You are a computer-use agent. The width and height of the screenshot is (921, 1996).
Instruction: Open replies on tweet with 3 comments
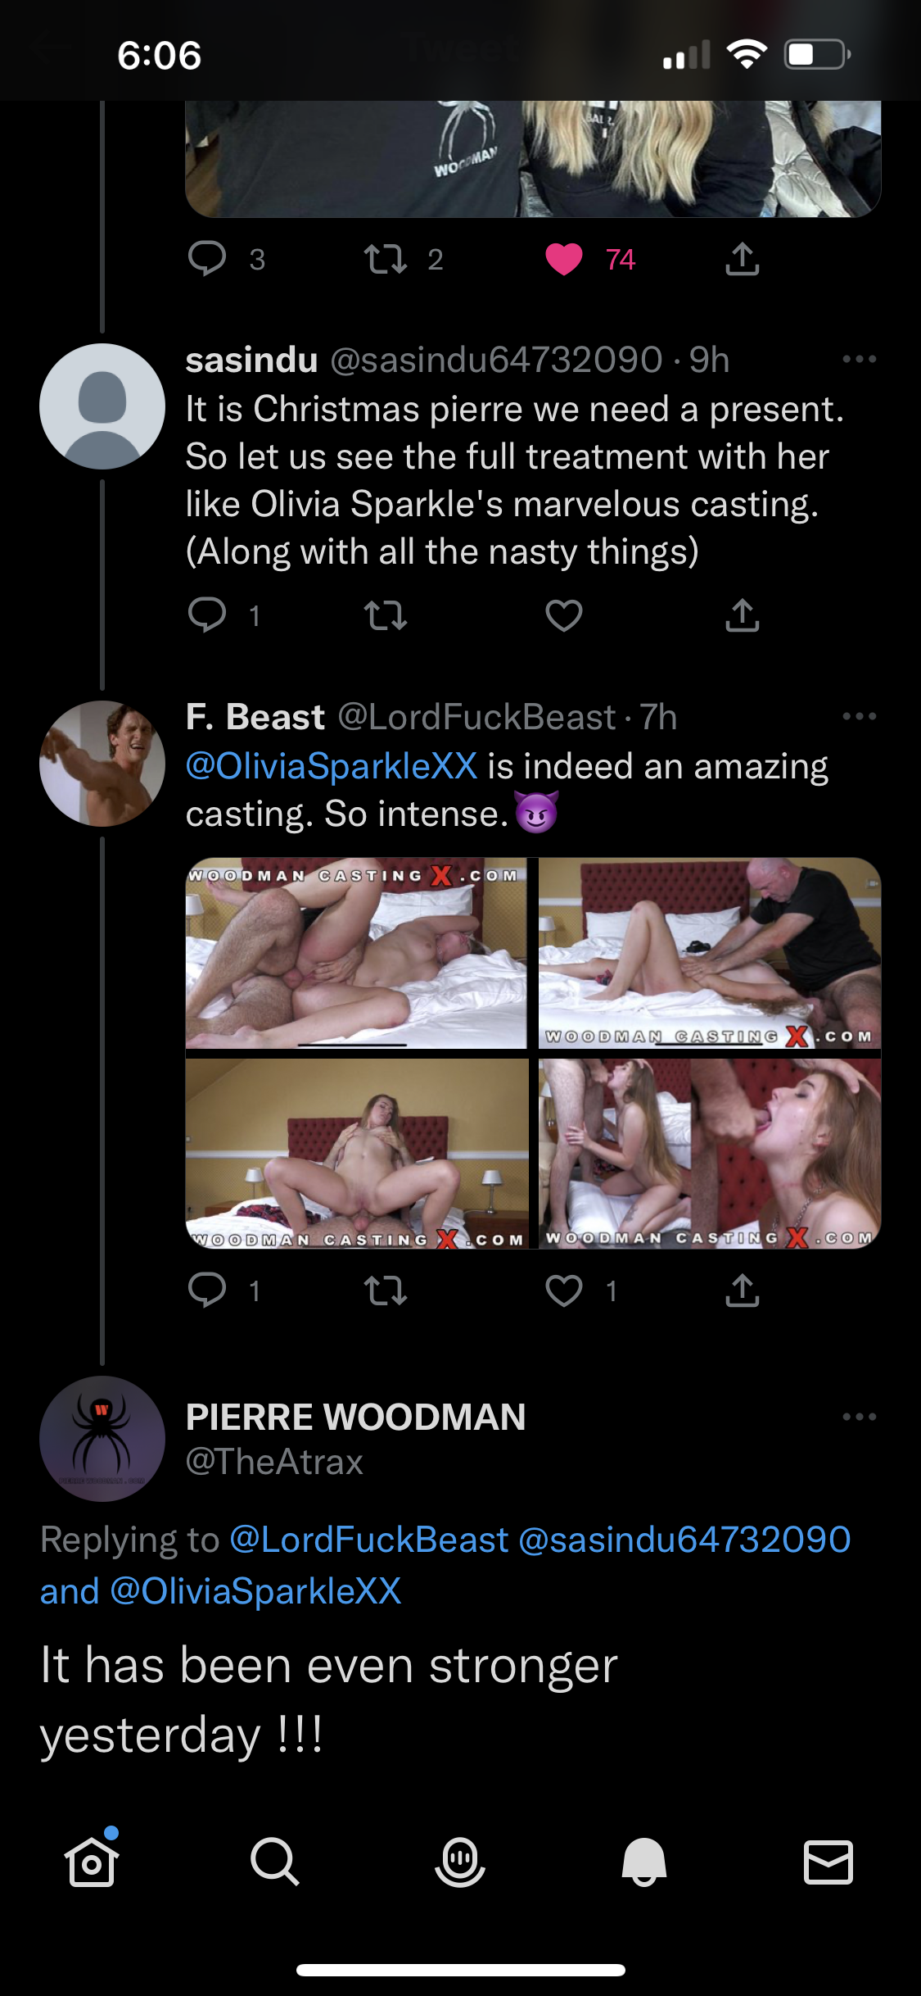207,259
